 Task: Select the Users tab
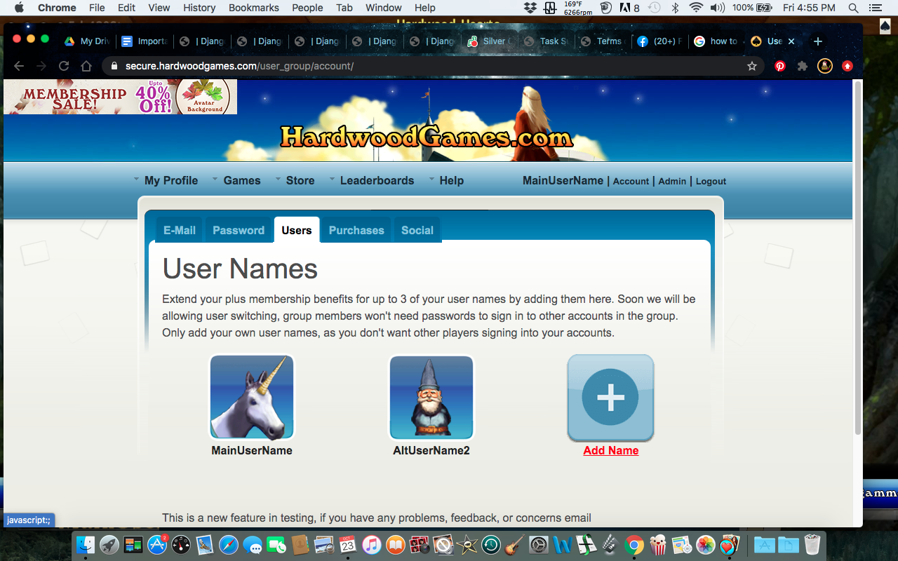pyautogui.click(x=297, y=230)
